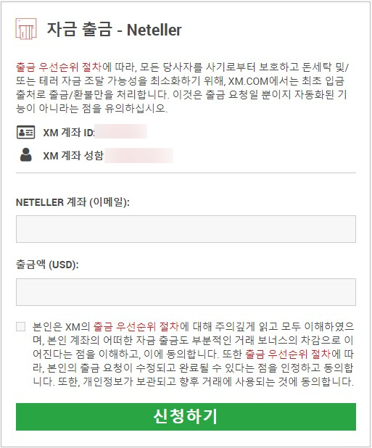Viewport: 372px width, 448px height.
Task: Click the agreement text starting with 본인은 XM의
Action: pos(193,354)
